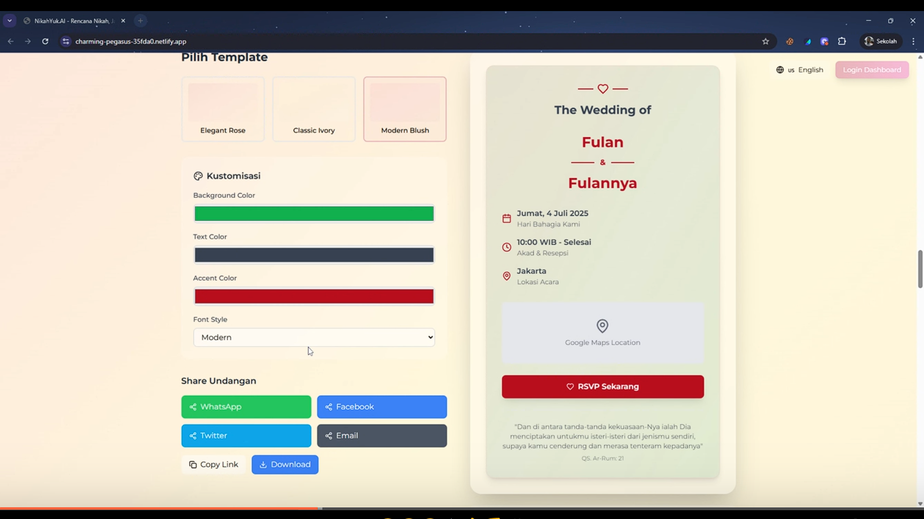Open English language selector

[810, 70]
